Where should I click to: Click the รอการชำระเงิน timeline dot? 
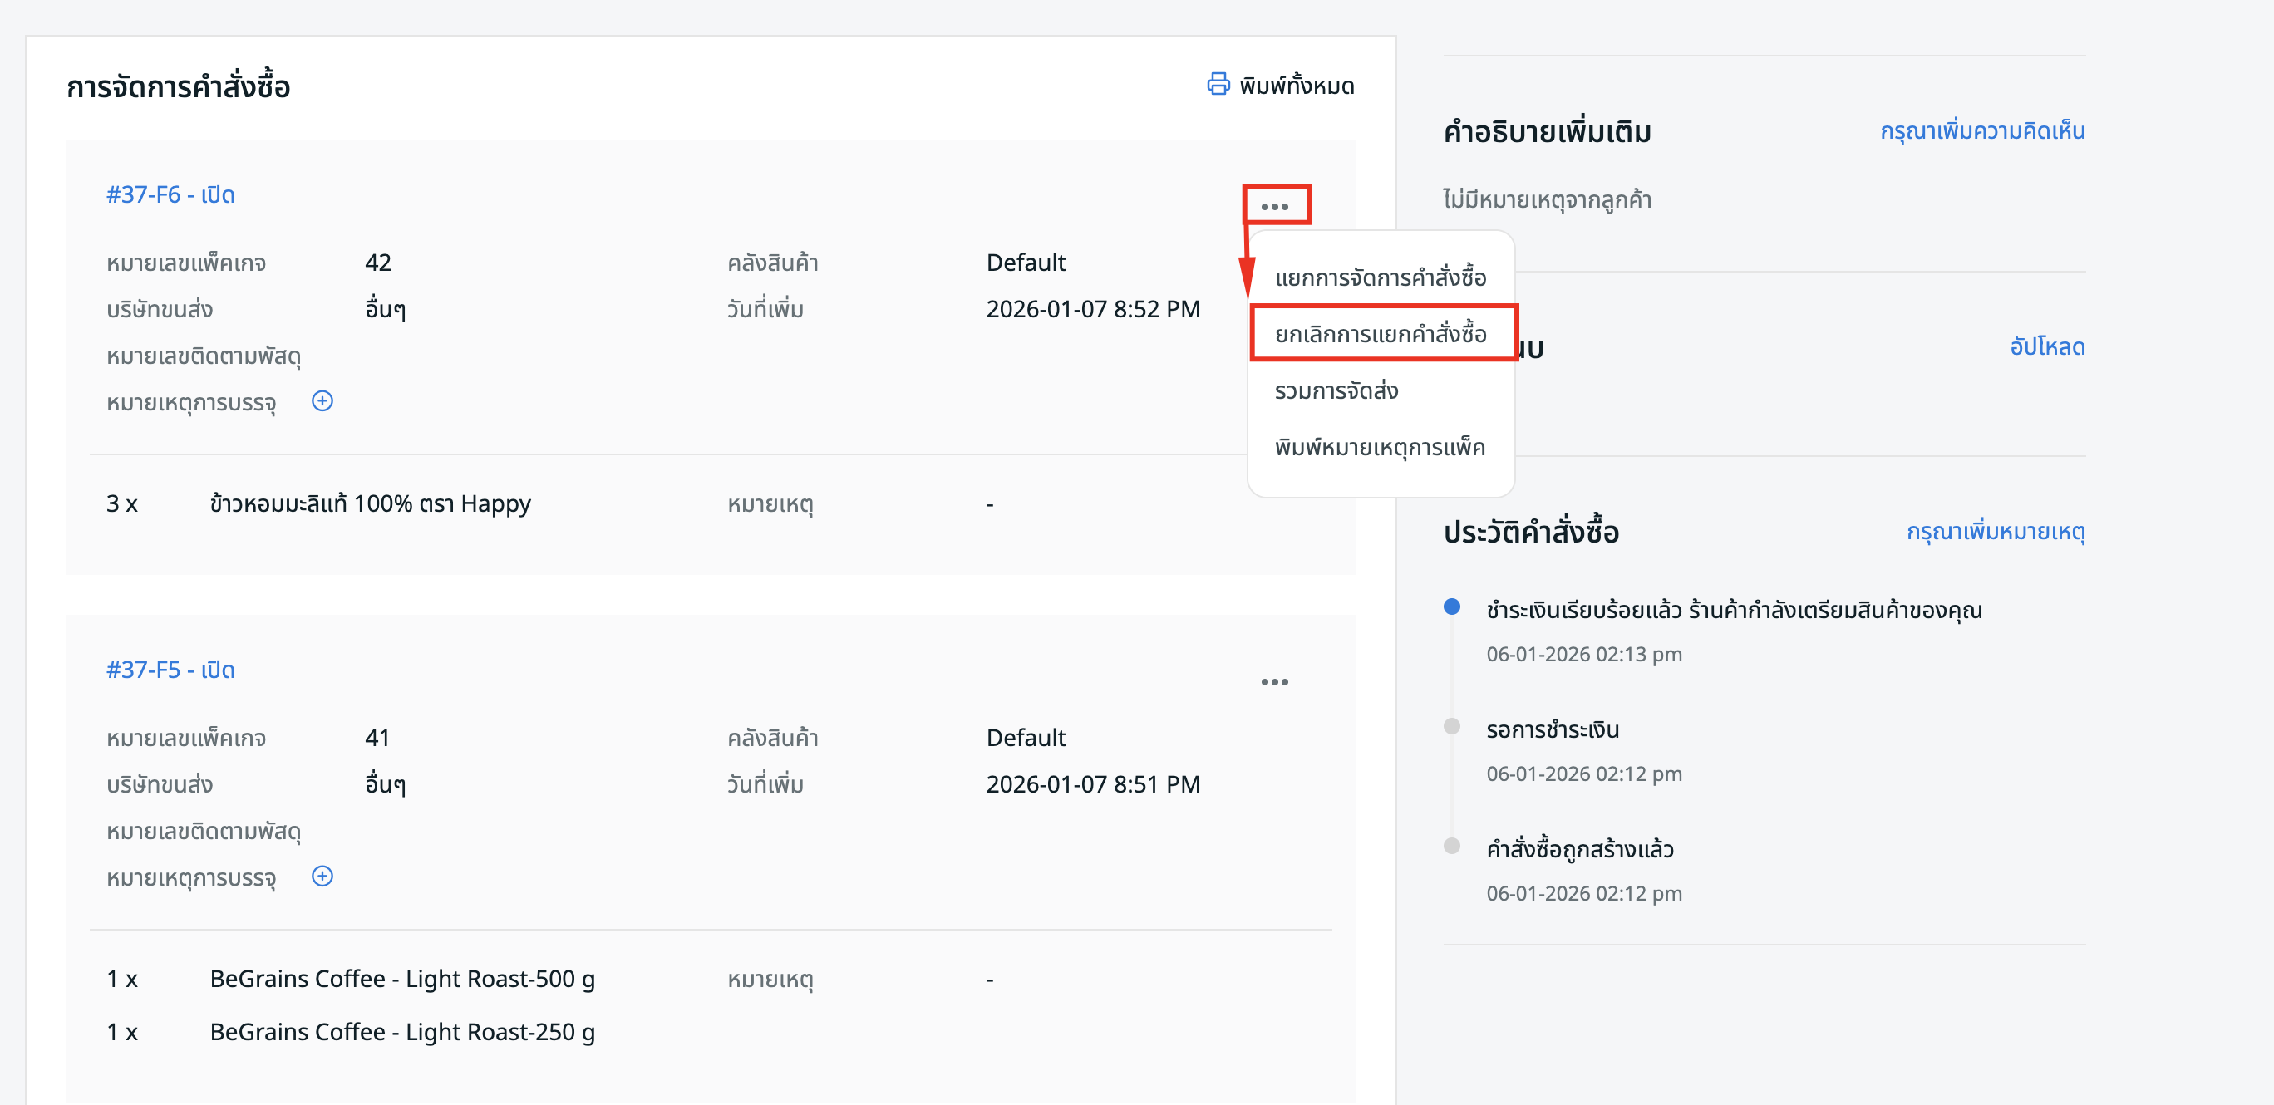click(x=1451, y=726)
